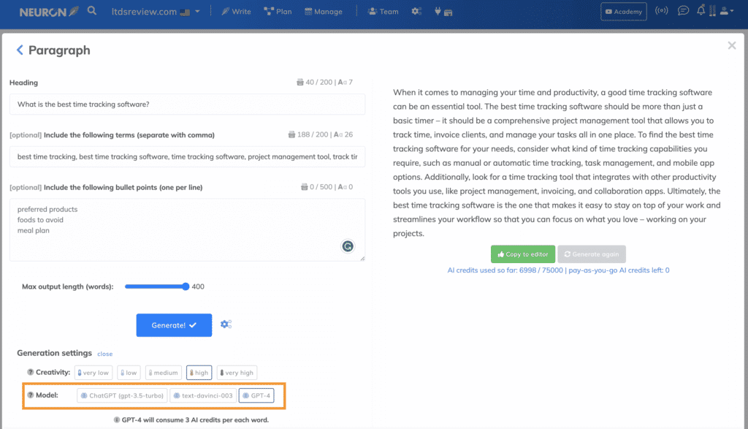Click the broadcast signal icon near Academy
The width and height of the screenshot is (748, 429).
662,11
